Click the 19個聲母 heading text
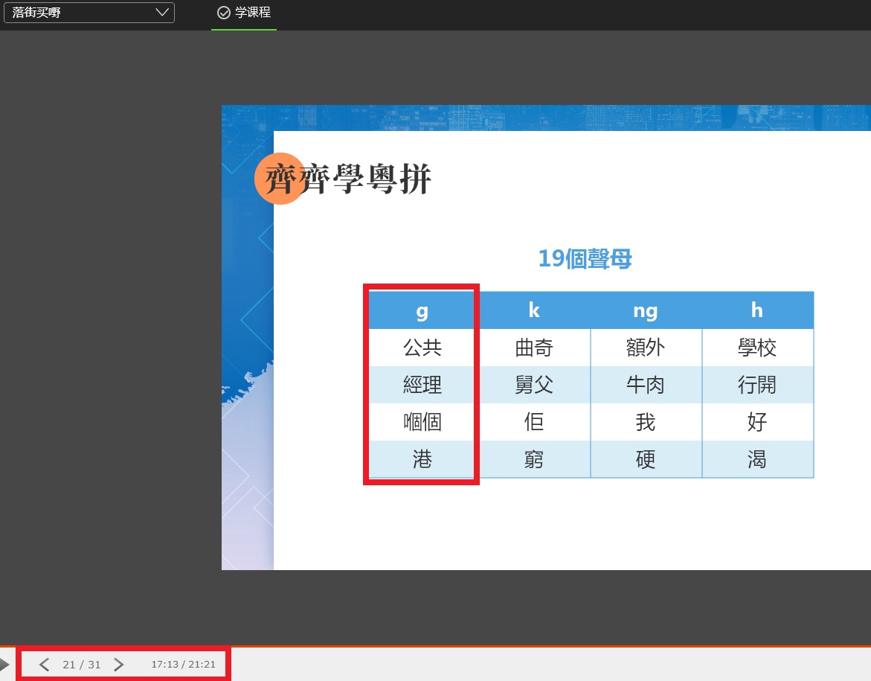 (585, 259)
